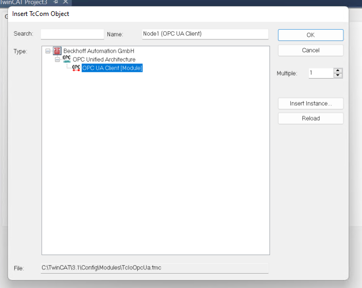Close the TwinCAT Project3 tab
Image resolution: width=362 pixels, height=288 pixels.
tap(65, 2)
